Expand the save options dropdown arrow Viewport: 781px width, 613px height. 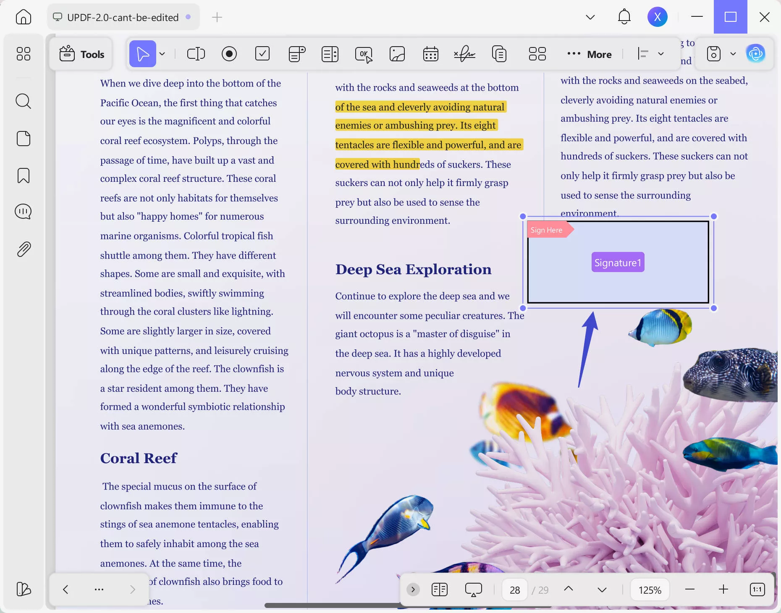(x=733, y=54)
